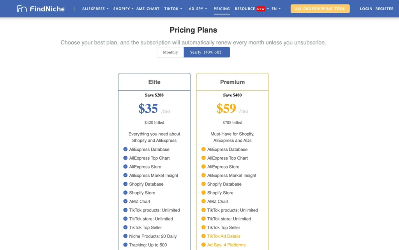Click the FindNiche logo icon
The width and height of the screenshot is (399, 250).
point(22,9)
